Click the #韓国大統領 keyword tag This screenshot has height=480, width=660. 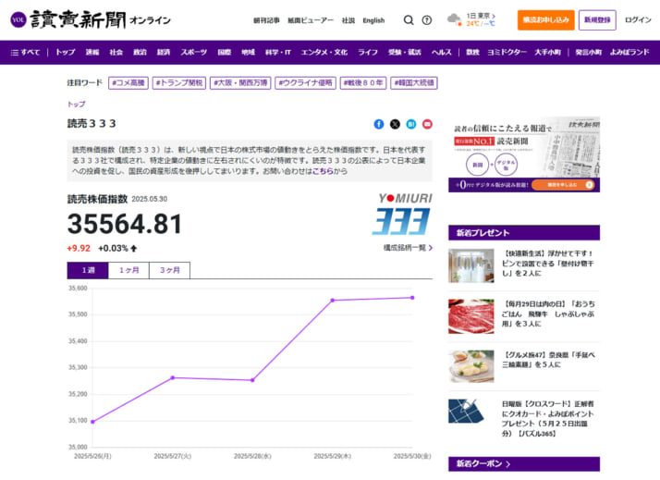pos(414,83)
